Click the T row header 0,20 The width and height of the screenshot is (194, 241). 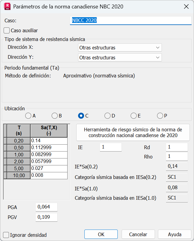[x=19, y=141]
